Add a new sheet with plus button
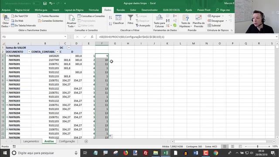Viewport: 279px width, 157px height. [86, 141]
